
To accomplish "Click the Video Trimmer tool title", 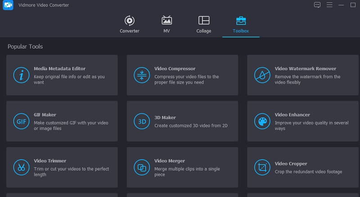I will coord(50,161).
